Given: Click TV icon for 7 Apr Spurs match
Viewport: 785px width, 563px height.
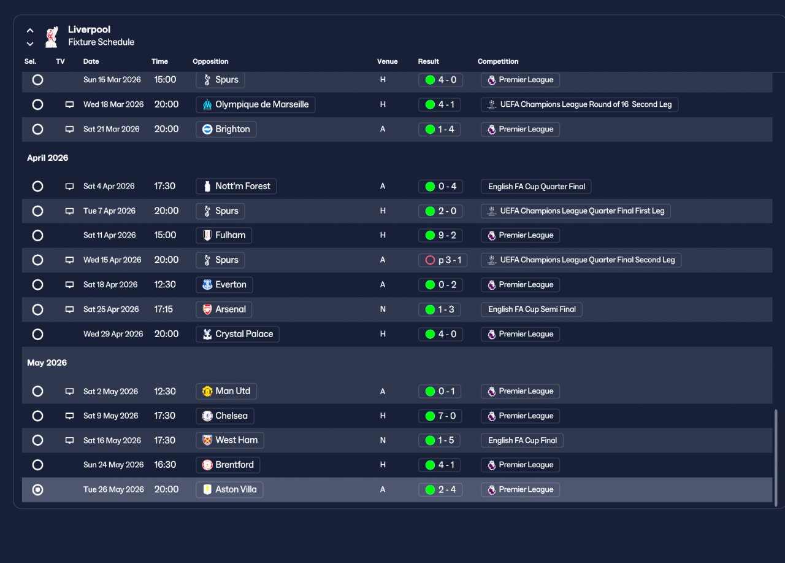Looking at the screenshot, I should 69,211.
